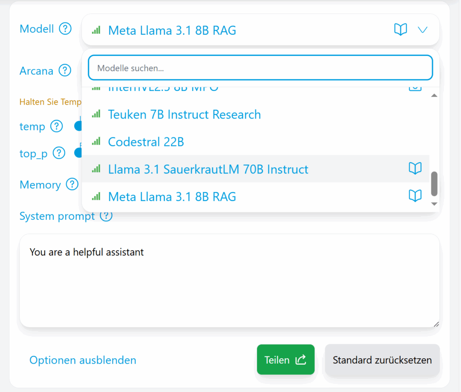Click the question mark beside temp
The image size is (461, 392).
(56, 126)
